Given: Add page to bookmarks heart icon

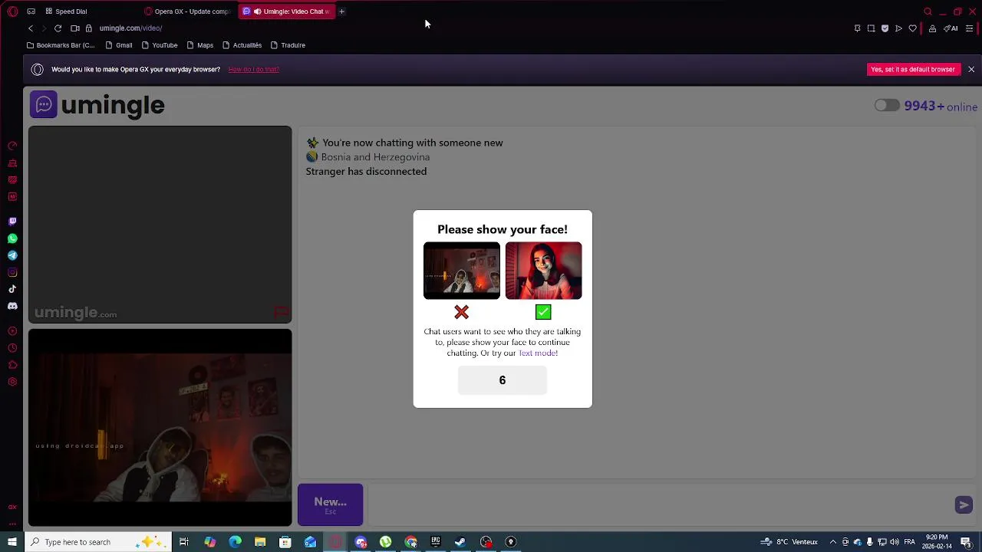Looking at the screenshot, I should click(x=912, y=28).
